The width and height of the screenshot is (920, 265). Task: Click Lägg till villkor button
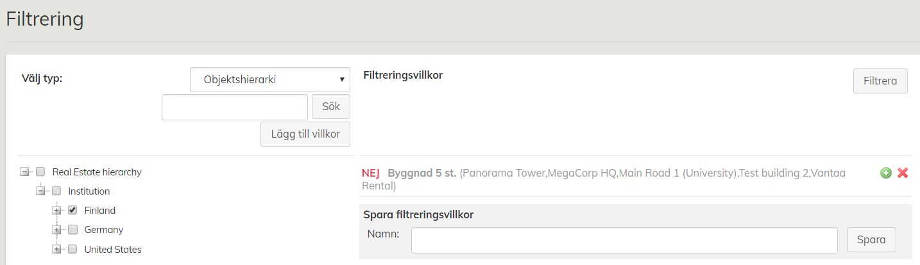click(305, 134)
